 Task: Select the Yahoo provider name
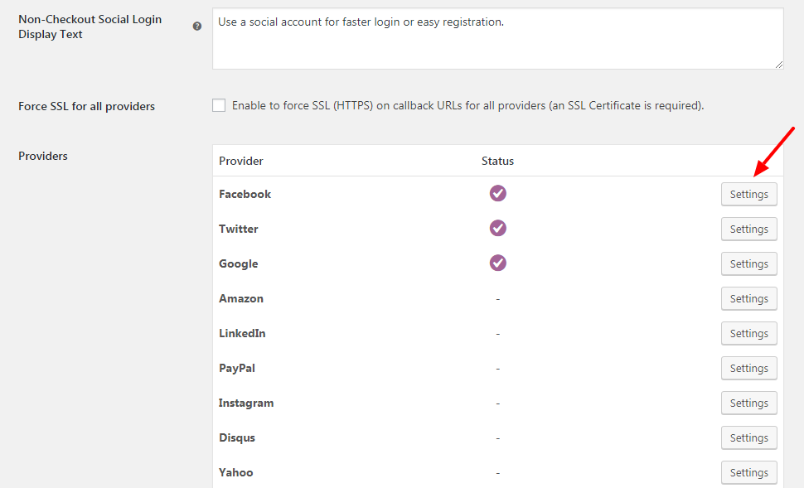[x=236, y=473]
